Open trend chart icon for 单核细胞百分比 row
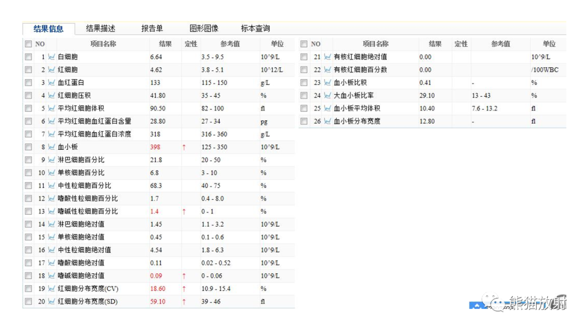This screenshot has height=329, width=586. (x=52, y=173)
